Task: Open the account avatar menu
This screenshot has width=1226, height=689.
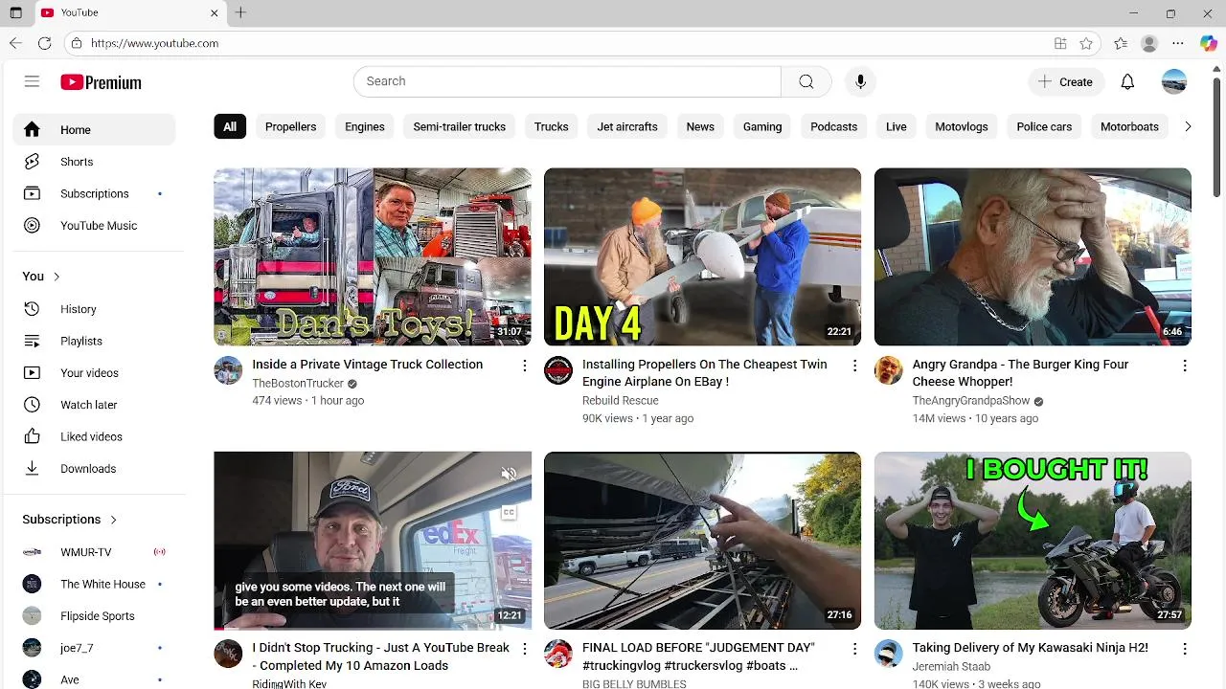Action: [1174, 81]
